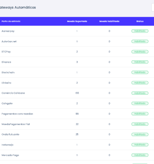Click enabled currency value 0 for Aamarpay
The width and height of the screenshot is (154, 164).
[109, 31]
